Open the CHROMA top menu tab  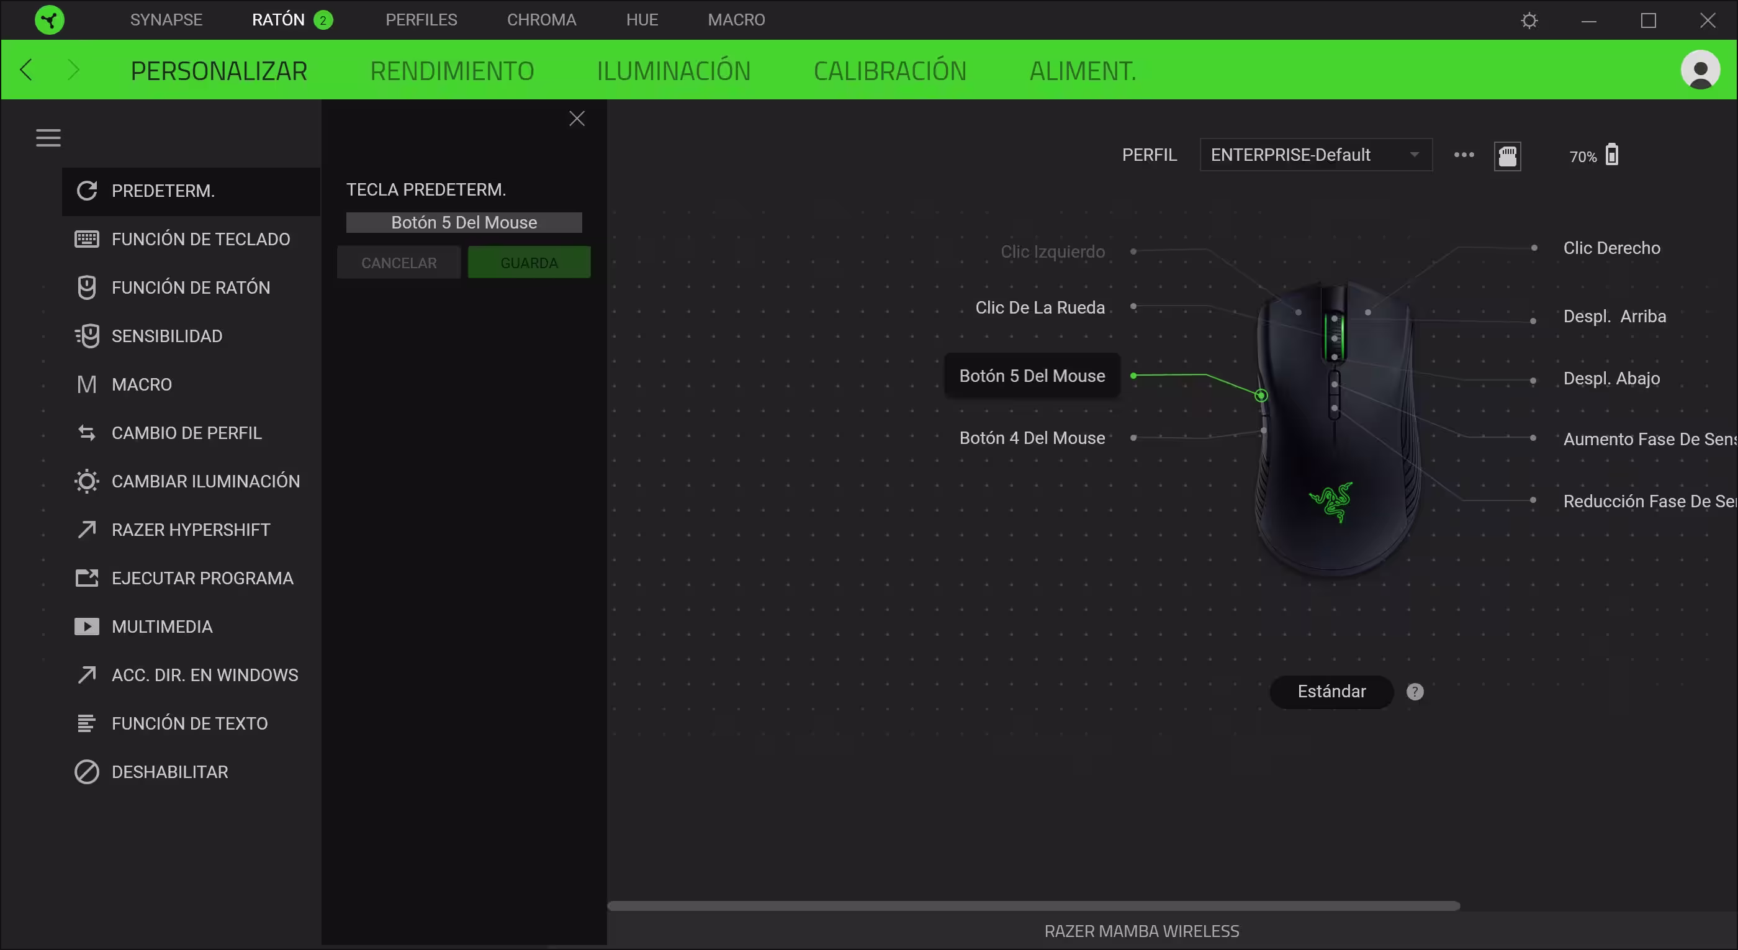pos(541,20)
